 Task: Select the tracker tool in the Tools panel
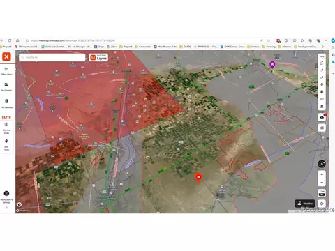(322, 92)
